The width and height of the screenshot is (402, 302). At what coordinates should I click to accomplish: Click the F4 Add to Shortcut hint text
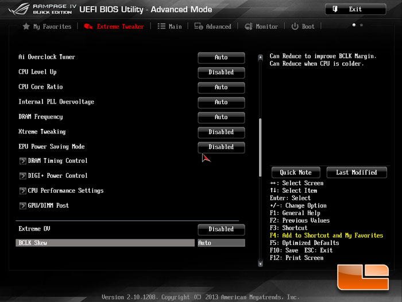[x=326, y=235]
